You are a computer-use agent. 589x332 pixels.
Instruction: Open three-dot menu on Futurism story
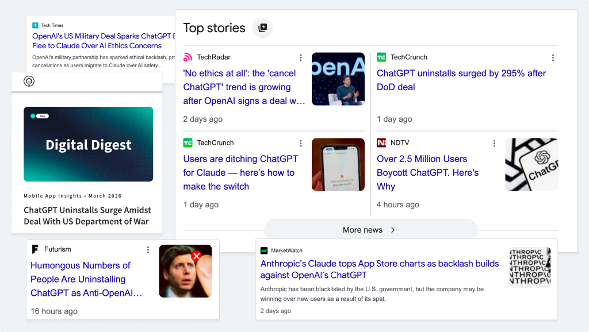[x=148, y=250]
